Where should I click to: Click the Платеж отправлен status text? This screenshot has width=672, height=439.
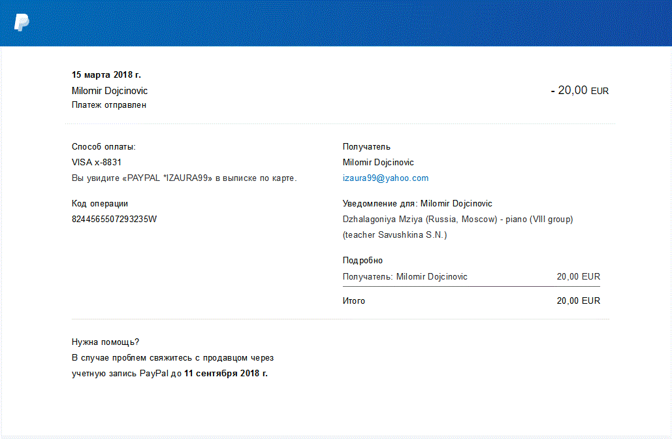[x=108, y=105]
